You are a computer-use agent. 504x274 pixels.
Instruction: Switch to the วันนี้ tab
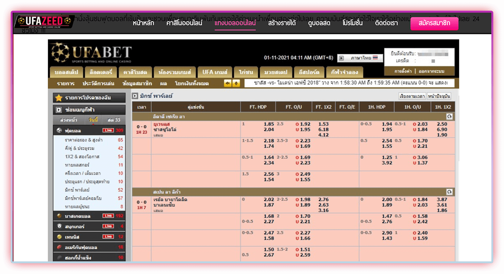(93, 120)
